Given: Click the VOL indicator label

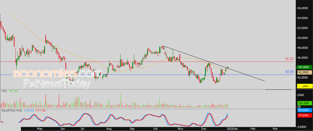Looking at the screenshot, I should (4, 91).
